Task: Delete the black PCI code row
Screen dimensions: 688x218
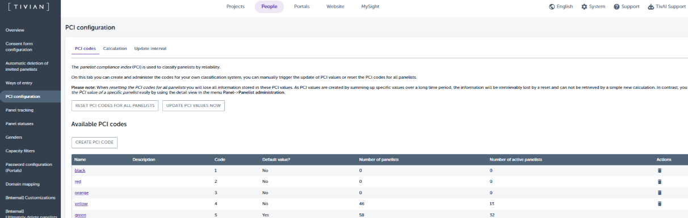Action: click(x=660, y=170)
